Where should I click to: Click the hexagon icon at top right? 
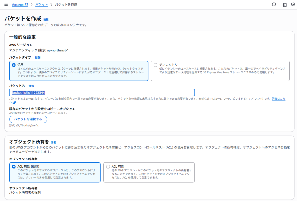[293, 5]
